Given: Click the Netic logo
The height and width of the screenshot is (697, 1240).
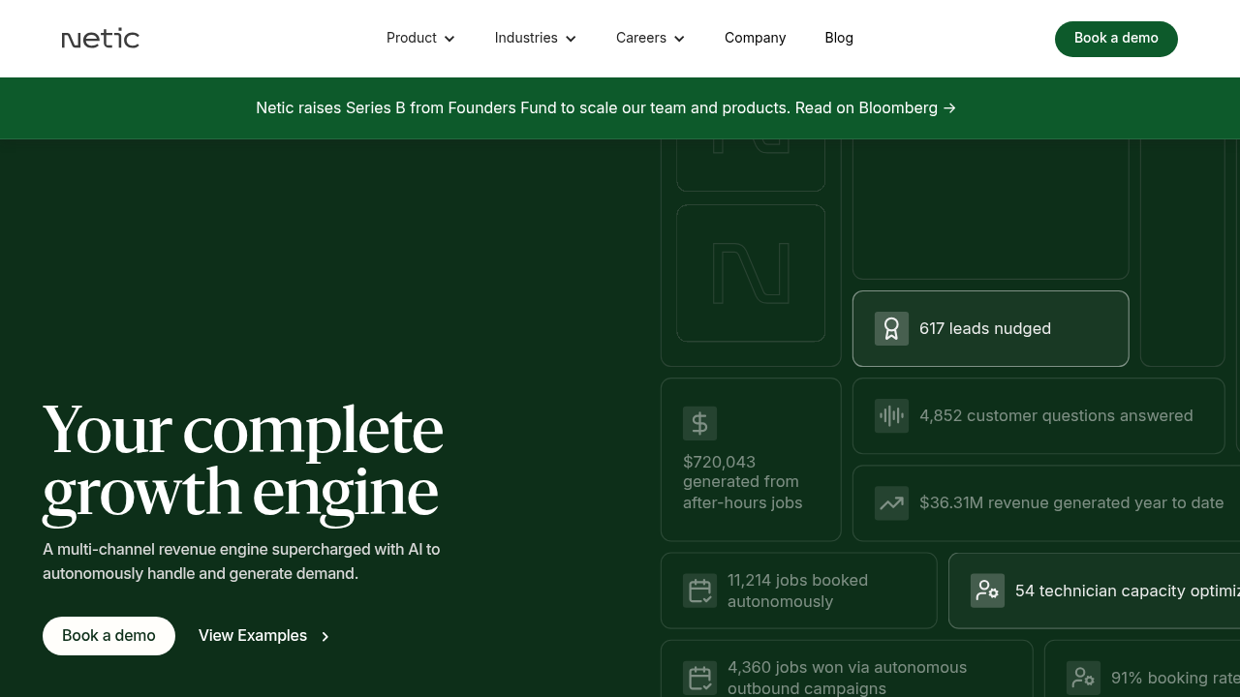Looking at the screenshot, I should click(101, 39).
